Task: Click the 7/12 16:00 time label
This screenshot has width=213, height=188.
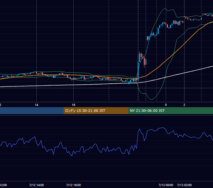Action: pos(73,185)
